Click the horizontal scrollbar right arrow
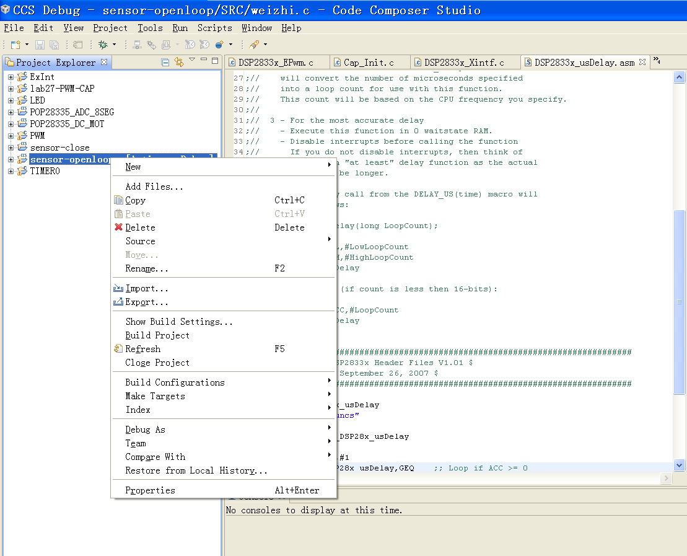The image size is (687, 556). point(666,479)
